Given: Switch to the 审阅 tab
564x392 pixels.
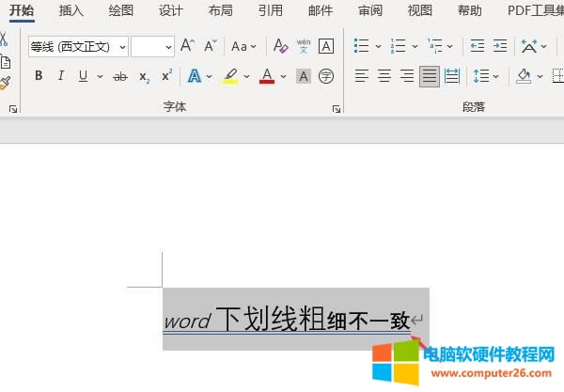Looking at the screenshot, I should (370, 10).
